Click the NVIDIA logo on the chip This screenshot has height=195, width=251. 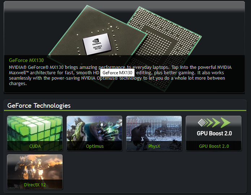96,42
